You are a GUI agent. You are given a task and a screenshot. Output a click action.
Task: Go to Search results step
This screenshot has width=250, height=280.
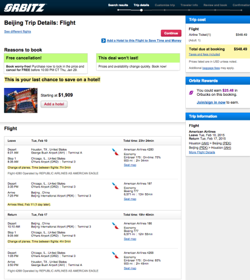click(118, 5)
